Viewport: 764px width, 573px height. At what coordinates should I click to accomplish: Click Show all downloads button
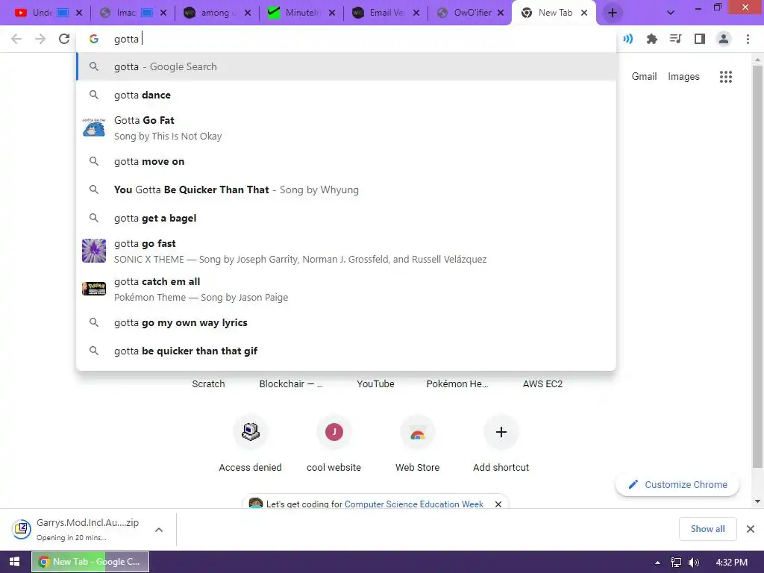pos(707,529)
